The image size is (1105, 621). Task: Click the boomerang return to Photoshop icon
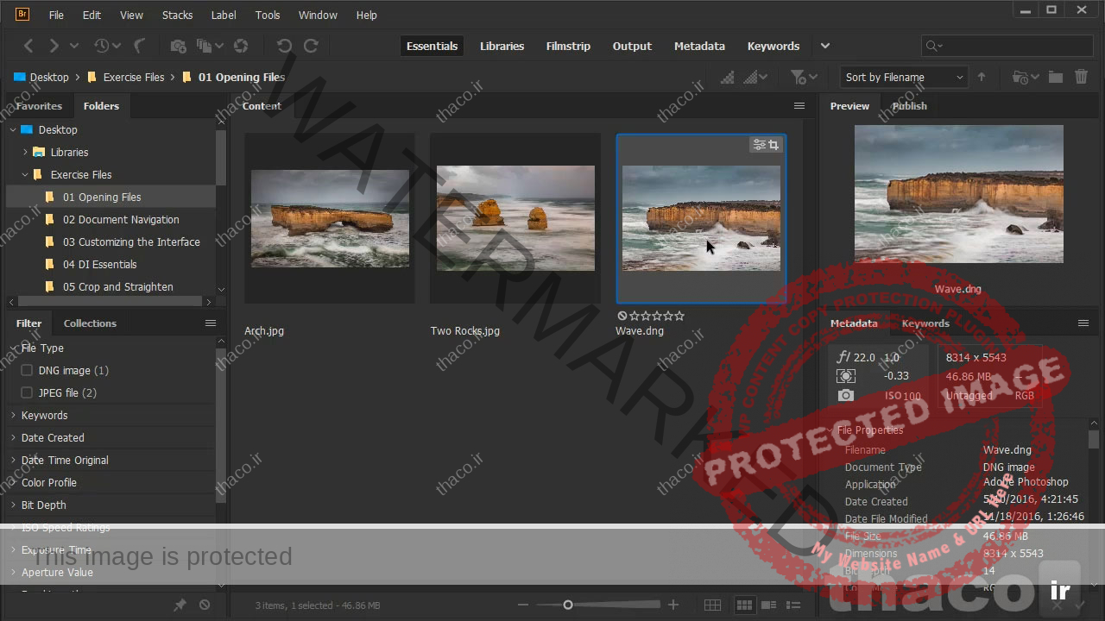139,46
